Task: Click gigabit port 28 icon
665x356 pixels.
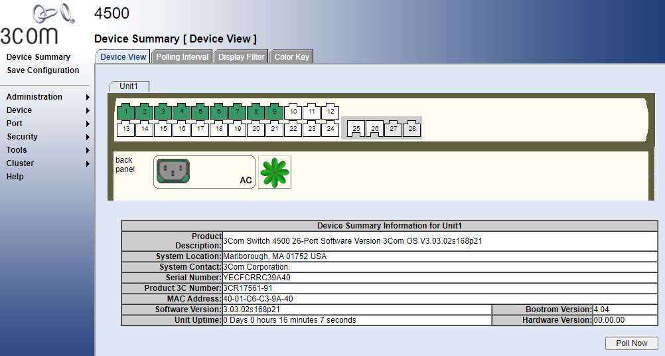Action: 411,129
